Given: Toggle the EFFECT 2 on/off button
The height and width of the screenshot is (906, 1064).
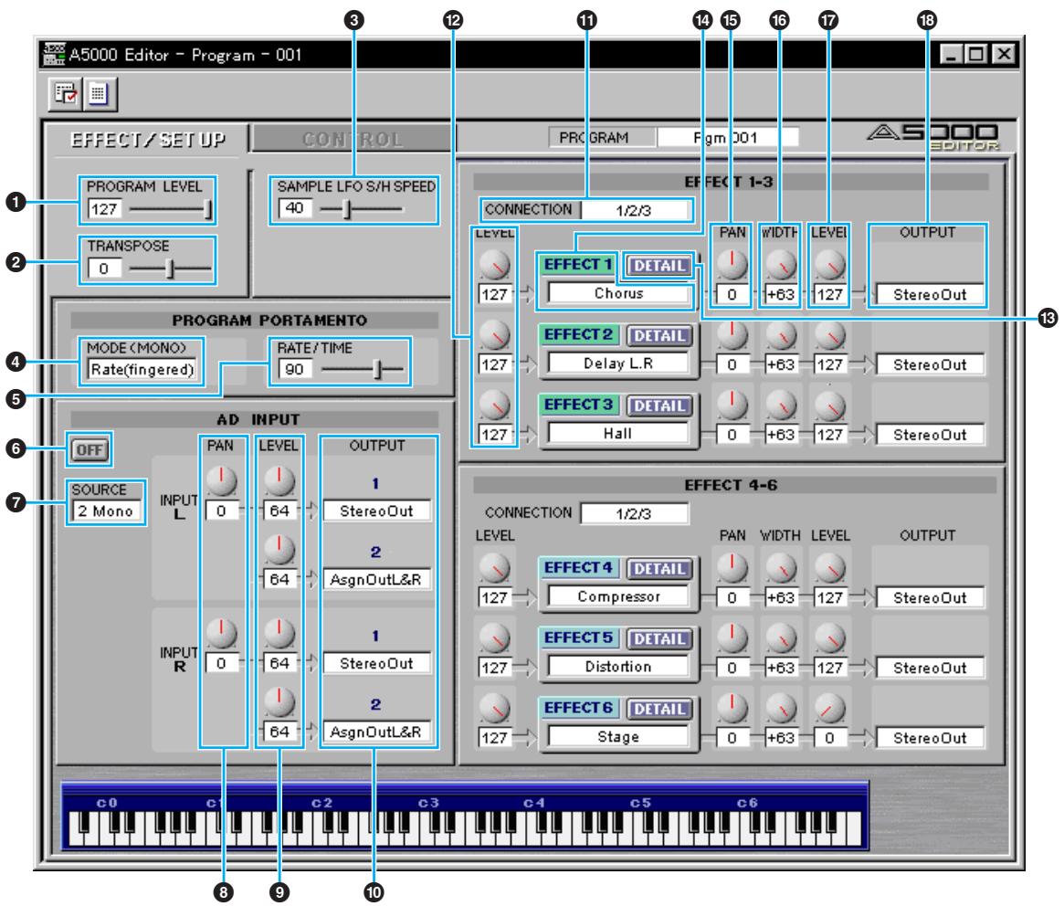Looking at the screenshot, I should pos(578,334).
